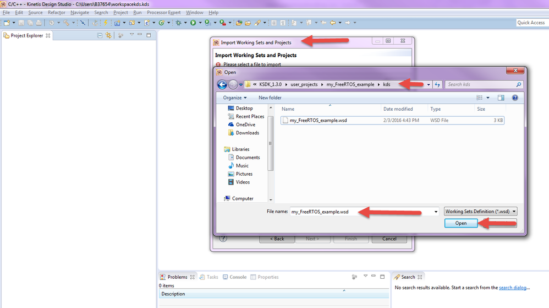Open the view options dropdown arrow
Screen dimensions: 549x308
point(488,98)
